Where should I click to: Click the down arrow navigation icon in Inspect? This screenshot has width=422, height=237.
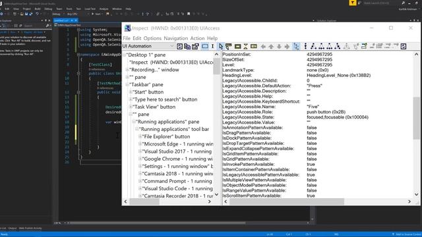click(x=279, y=47)
